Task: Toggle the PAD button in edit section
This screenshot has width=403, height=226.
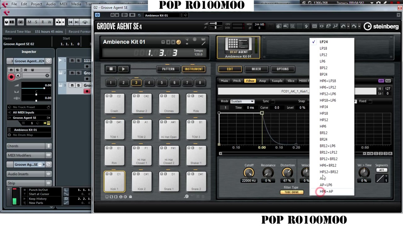Action: tap(388, 81)
